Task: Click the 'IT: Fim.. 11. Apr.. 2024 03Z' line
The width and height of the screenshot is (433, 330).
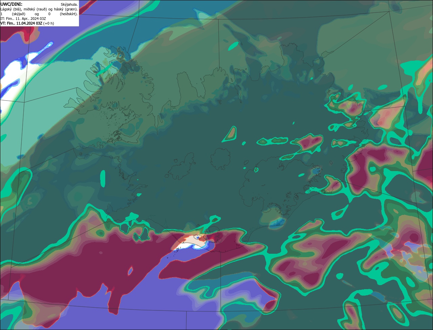Action: pyautogui.click(x=23, y=19)
